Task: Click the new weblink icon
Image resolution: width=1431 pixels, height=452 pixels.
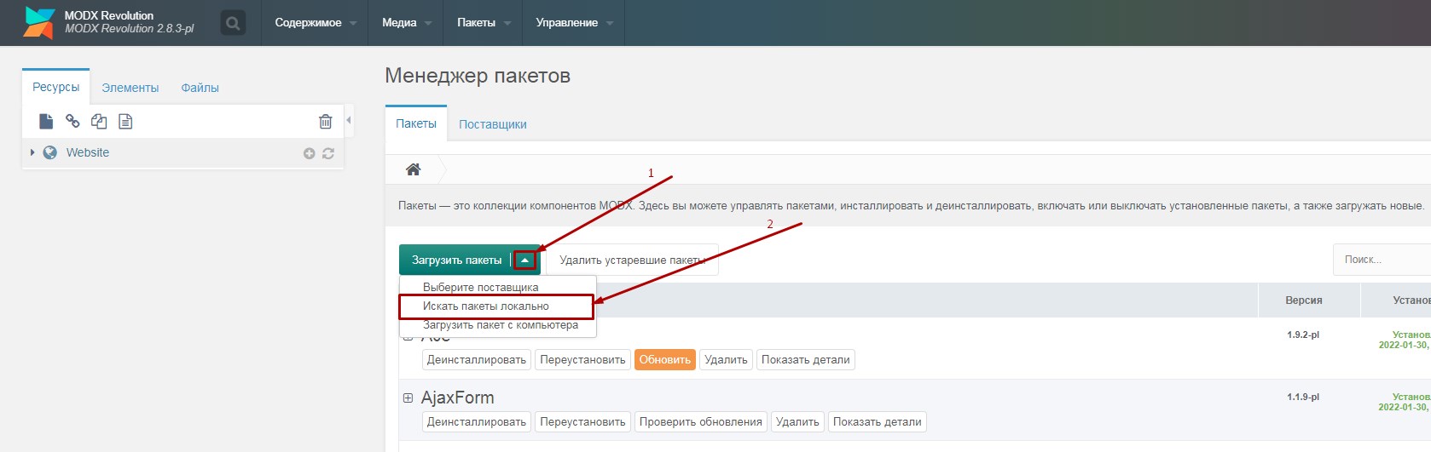Action: 72,122
